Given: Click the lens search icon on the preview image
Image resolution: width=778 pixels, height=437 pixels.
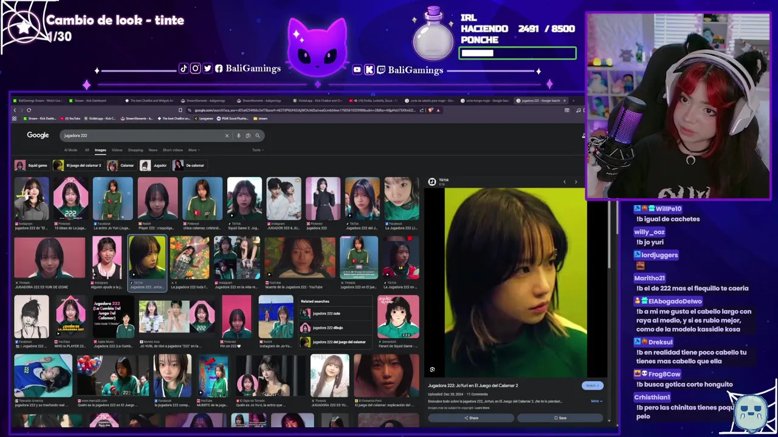Looking at the screenshot, I should tap(432, 369).
